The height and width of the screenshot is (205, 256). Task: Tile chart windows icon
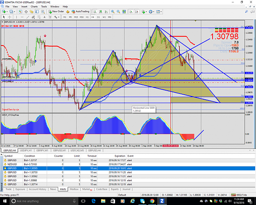point(124,11)
